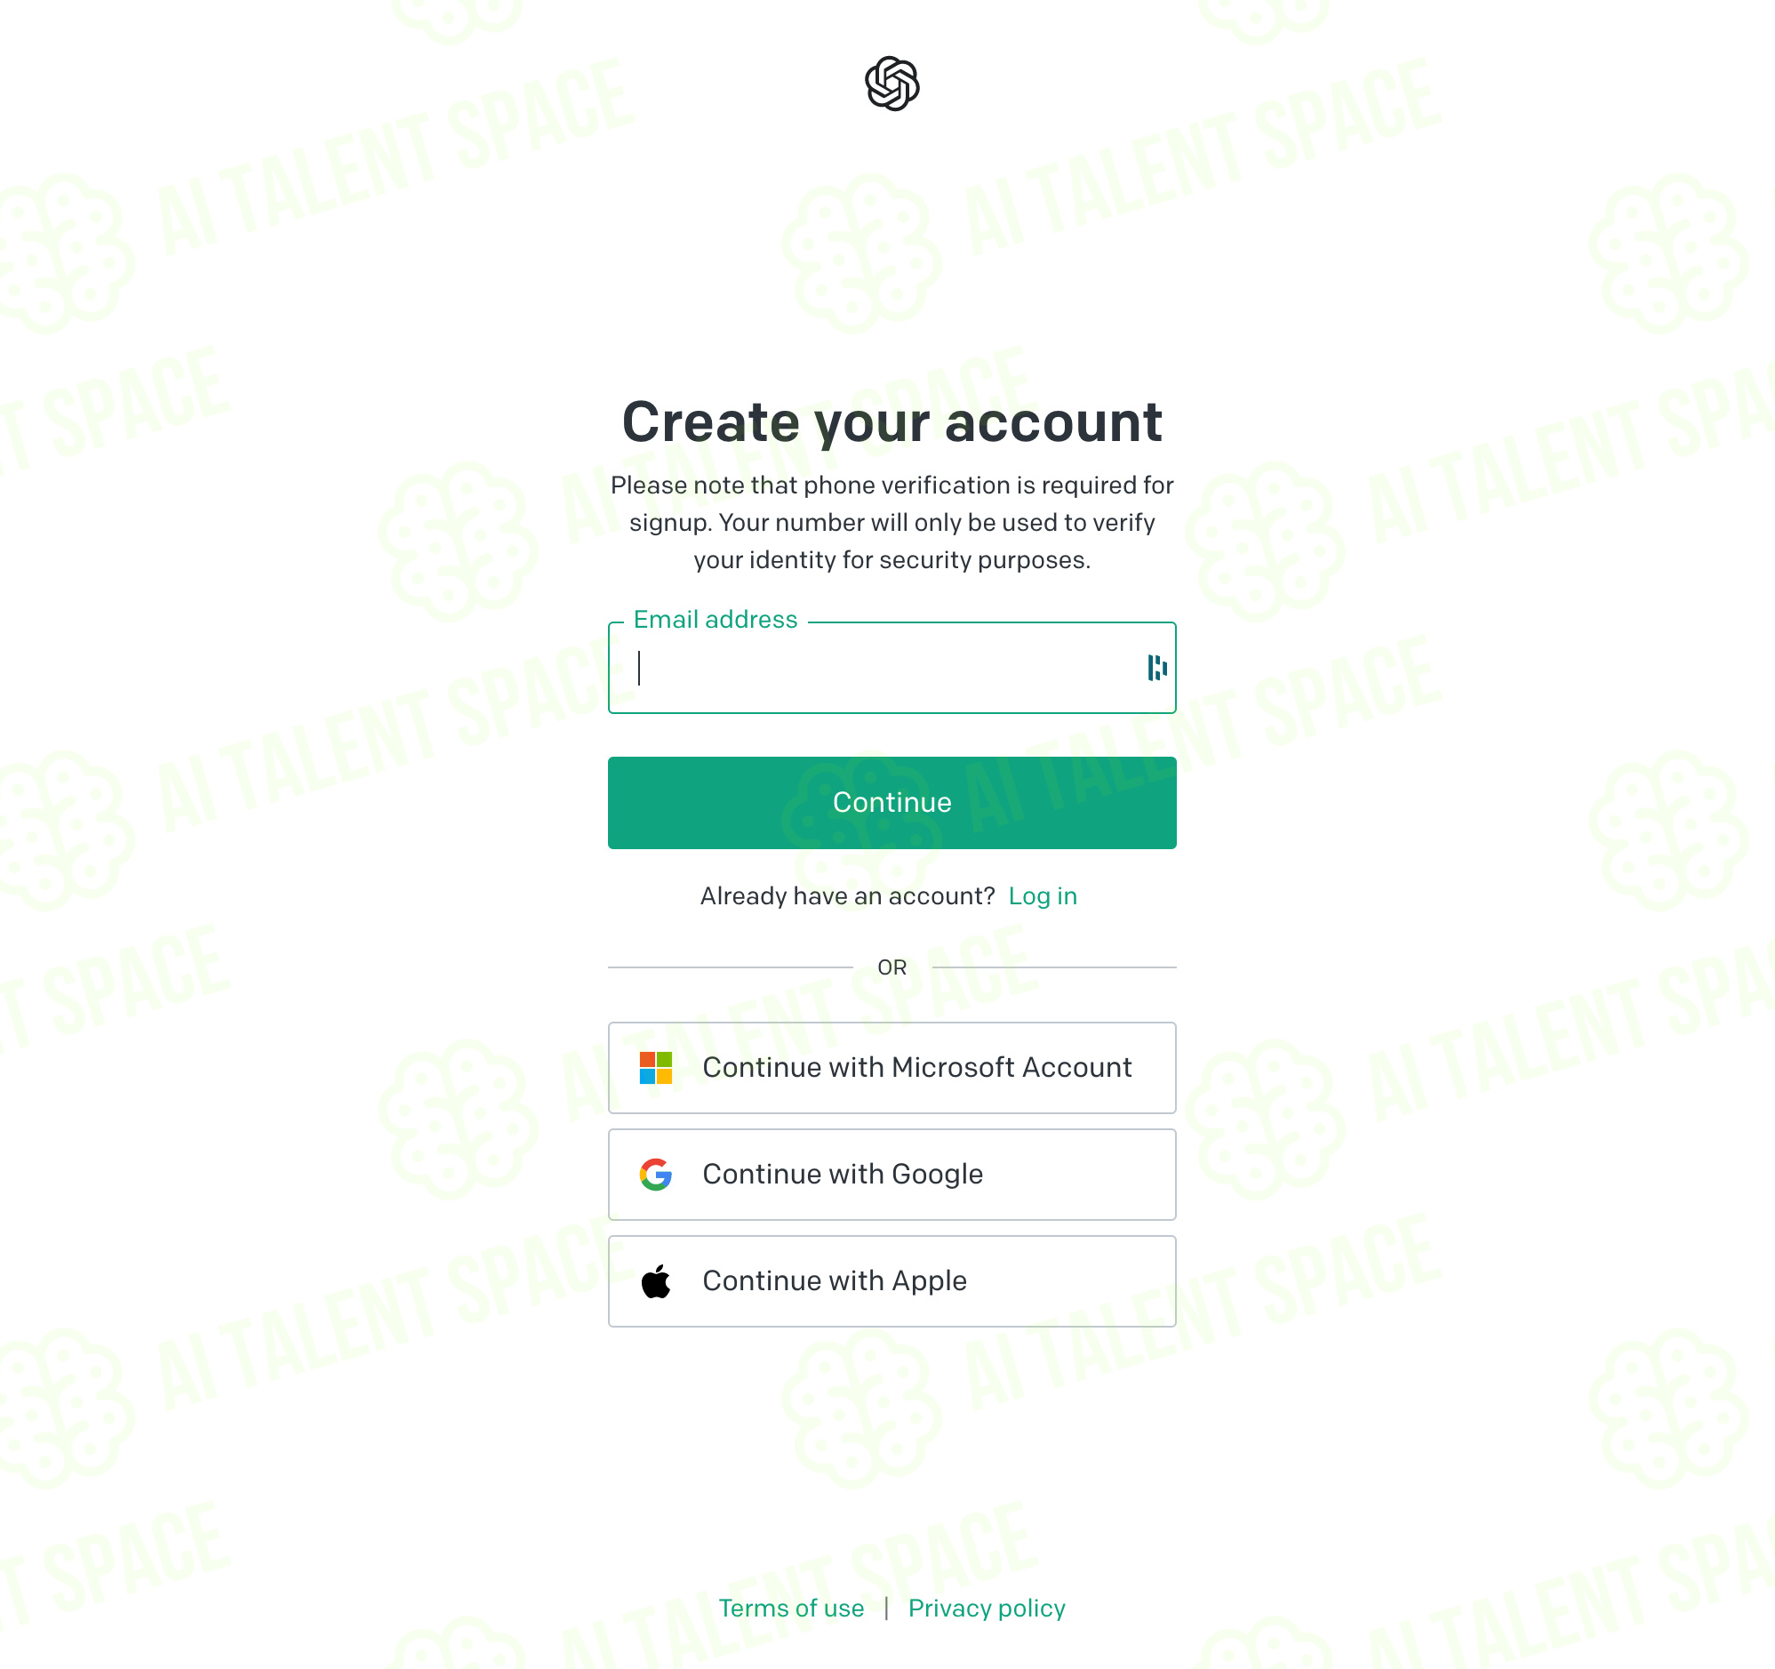Follow the Log in link
The image size is (1775, 1669).
tap(1043, 895)
